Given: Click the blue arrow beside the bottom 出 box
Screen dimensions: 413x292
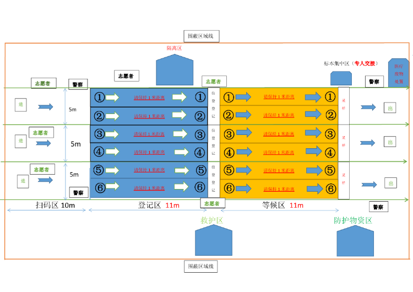Looking at the screenshot, I should [369, 184].
